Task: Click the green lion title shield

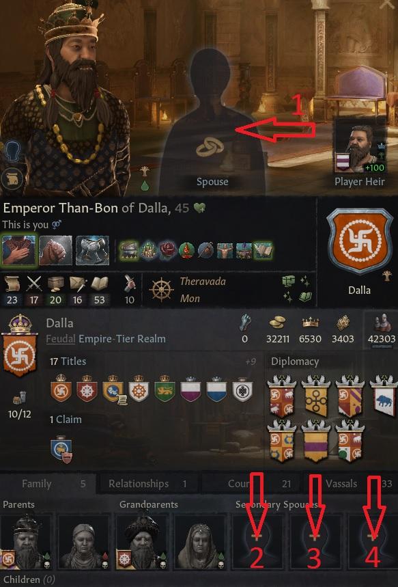Action: pyautogui.click(x=165, y=389)
